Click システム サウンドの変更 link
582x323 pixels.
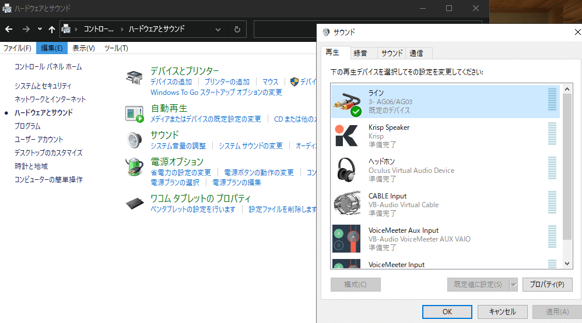251,146
